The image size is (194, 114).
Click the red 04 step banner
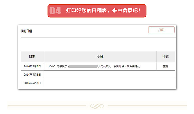[97, 11]
